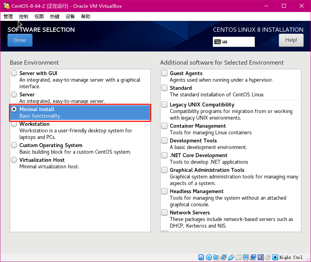311x262 pixels.
Task: Select the Server base environment
Action: [x=14, y=94]
